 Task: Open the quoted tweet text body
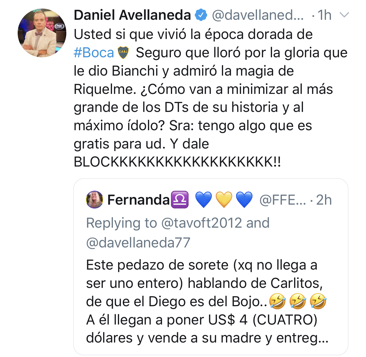[x=207, y=301]
